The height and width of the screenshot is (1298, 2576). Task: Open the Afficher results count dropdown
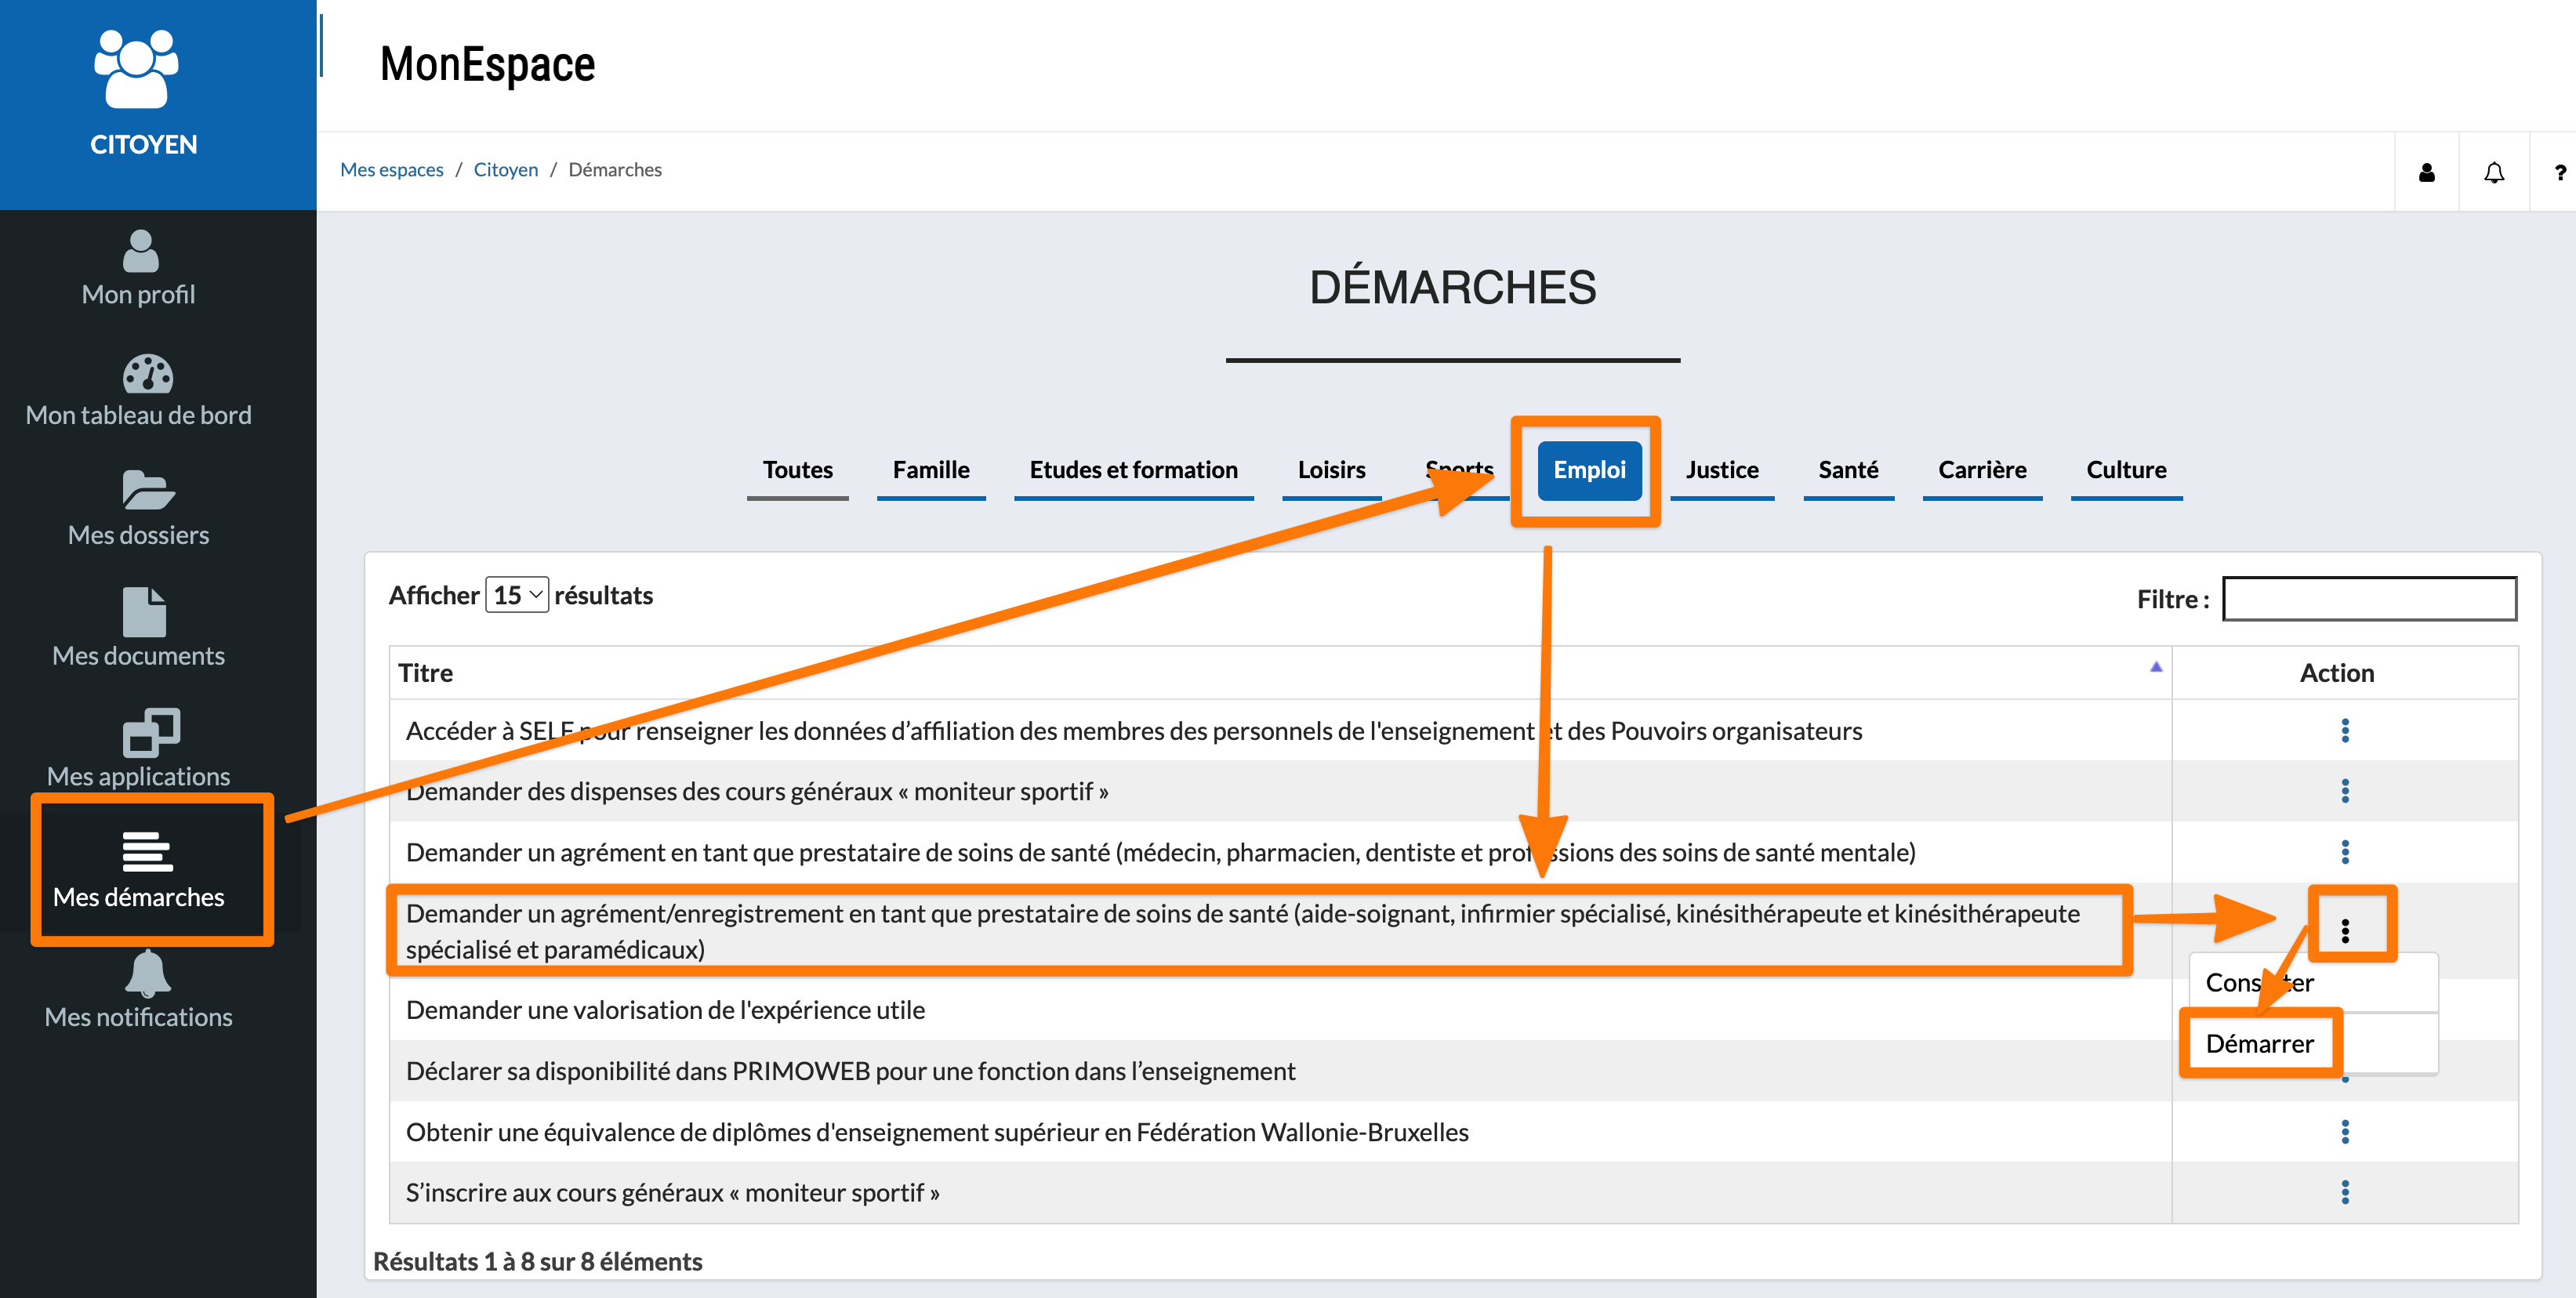517,595
